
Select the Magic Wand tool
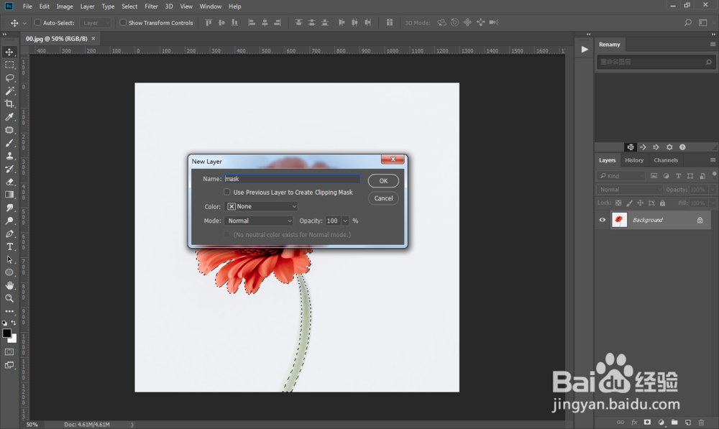[x=9, y=91]
